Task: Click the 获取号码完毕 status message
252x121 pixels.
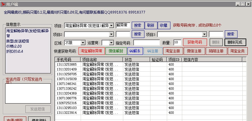Action: click(197, 25)
